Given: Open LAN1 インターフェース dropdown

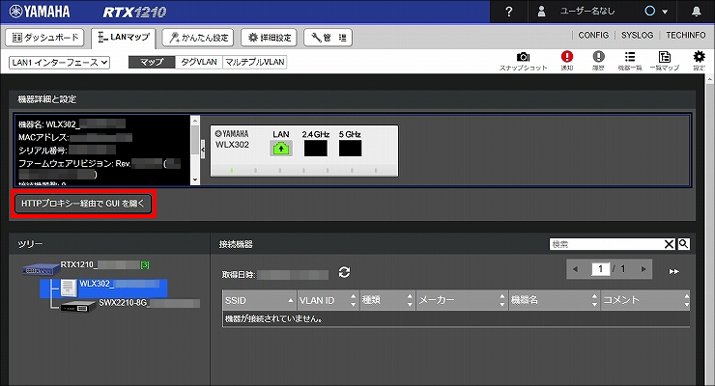Looking at the screenshot, I should [59, 63].
